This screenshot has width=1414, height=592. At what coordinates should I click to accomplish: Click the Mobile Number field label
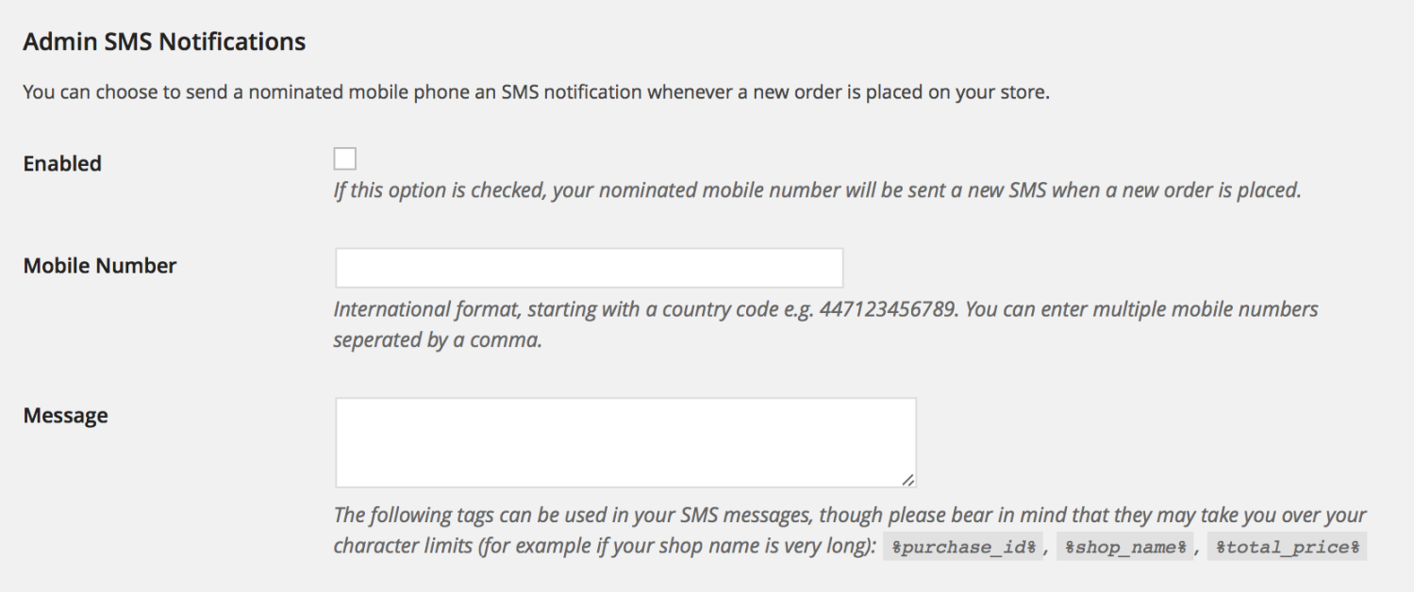(x=100, y=266)
